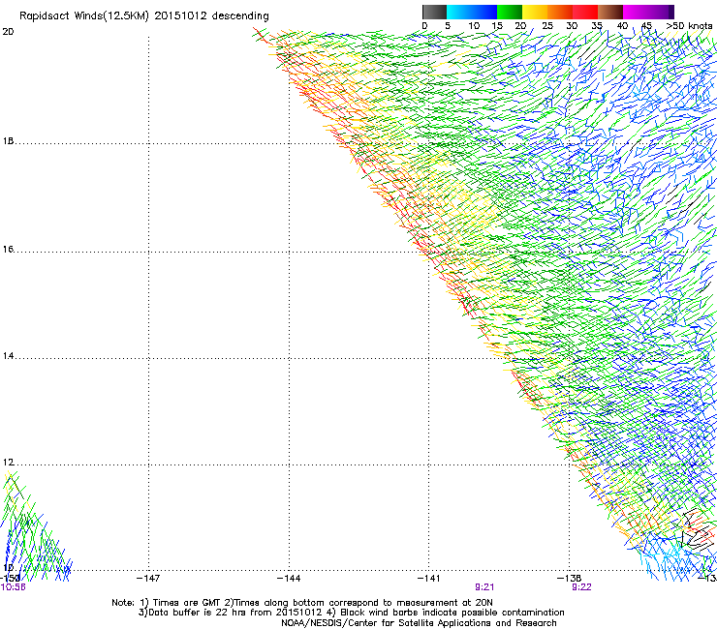This screenshot has width=717, height=629.
Task: Click the longitude label '-141'
Action: point(429,579)
